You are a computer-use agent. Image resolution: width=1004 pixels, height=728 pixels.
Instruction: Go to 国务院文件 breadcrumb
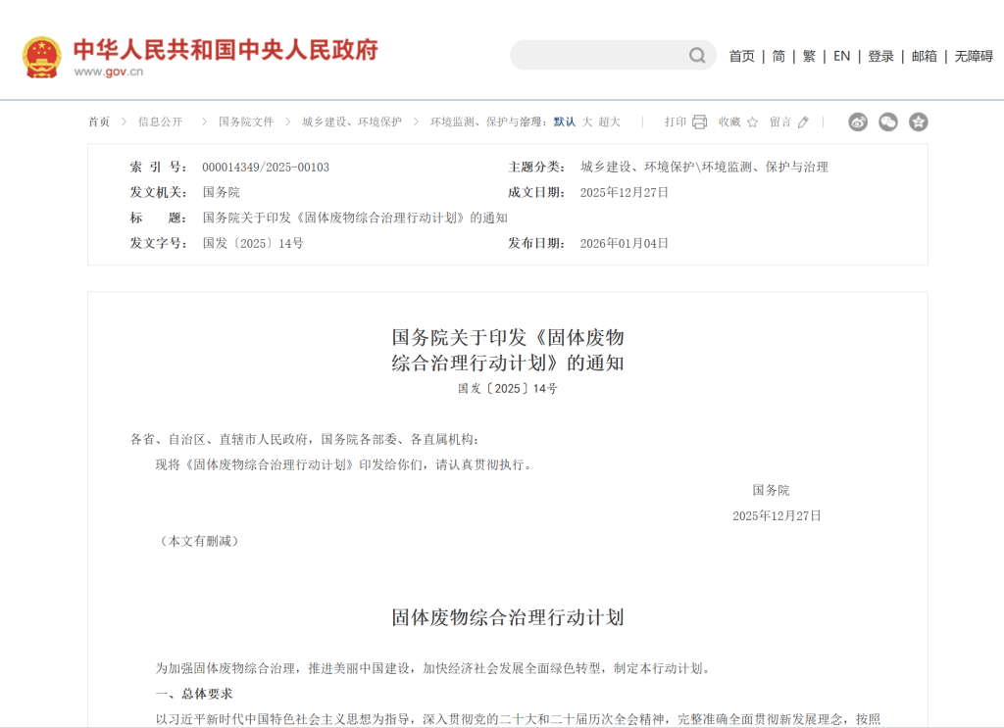pos(245,122)
